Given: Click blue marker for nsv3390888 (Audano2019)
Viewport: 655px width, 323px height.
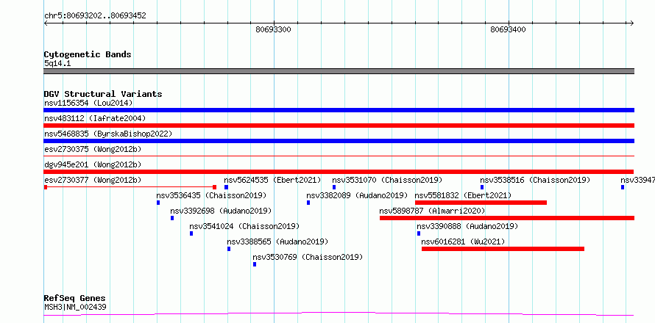Looking at the screenshot, I should point(419,233).
